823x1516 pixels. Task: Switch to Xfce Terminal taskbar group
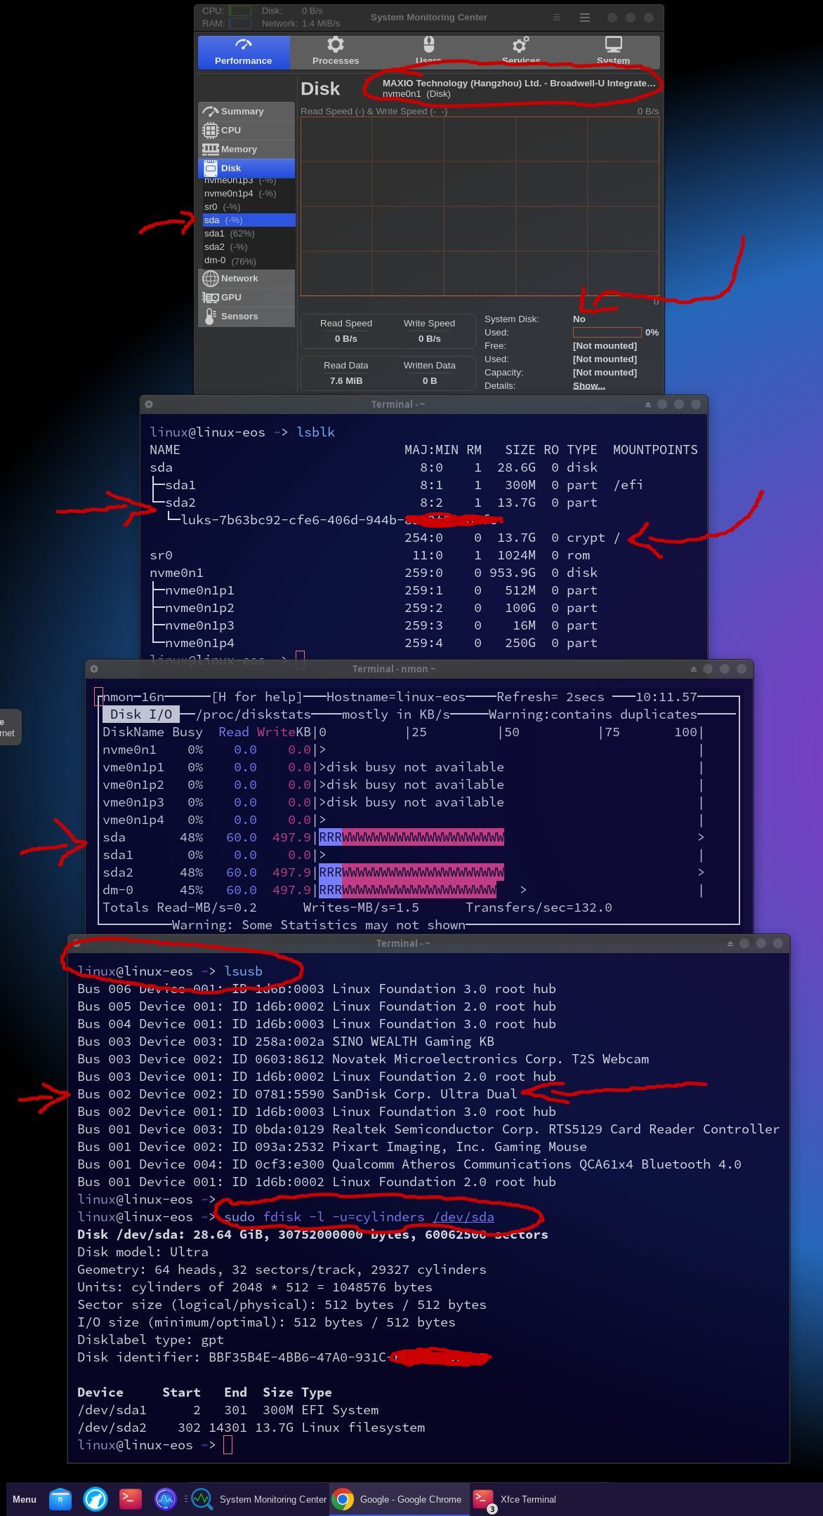[515, 1499]
